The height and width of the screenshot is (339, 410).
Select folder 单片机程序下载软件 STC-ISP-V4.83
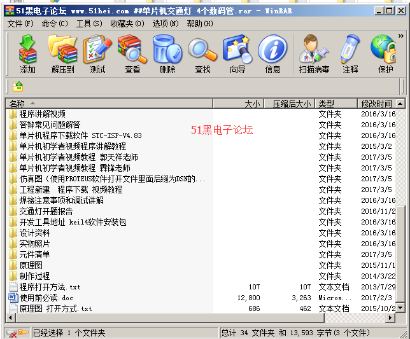[x=80, y=135]
